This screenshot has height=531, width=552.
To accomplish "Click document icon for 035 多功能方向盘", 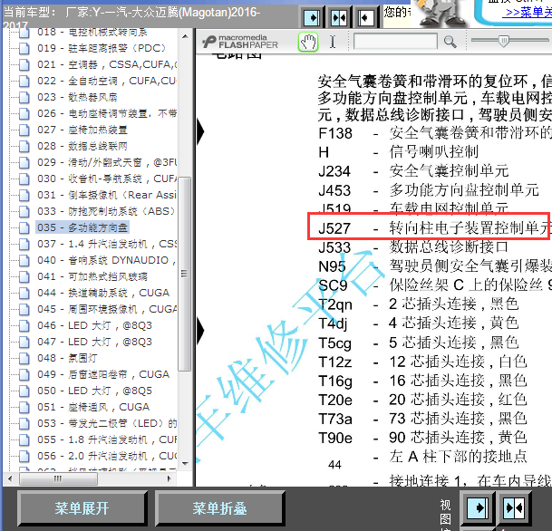I will coord(24,227).
